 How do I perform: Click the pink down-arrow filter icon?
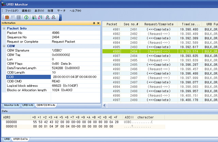tap(40, 17)
